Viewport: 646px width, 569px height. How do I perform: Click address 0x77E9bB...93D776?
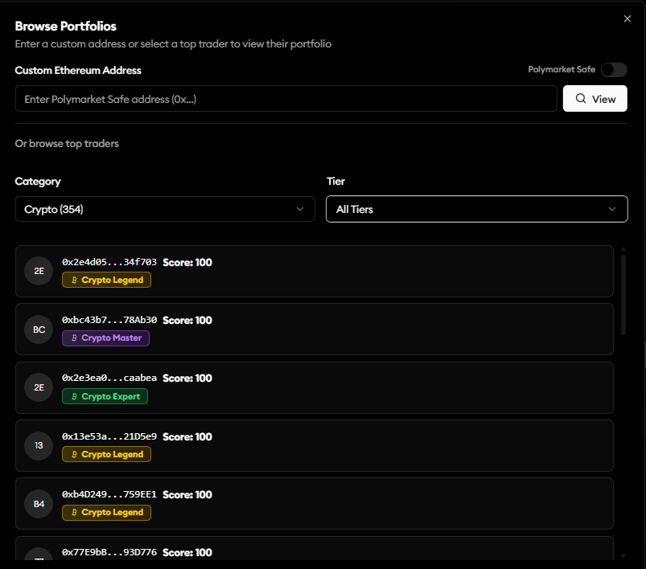click(x=109, y=553)
